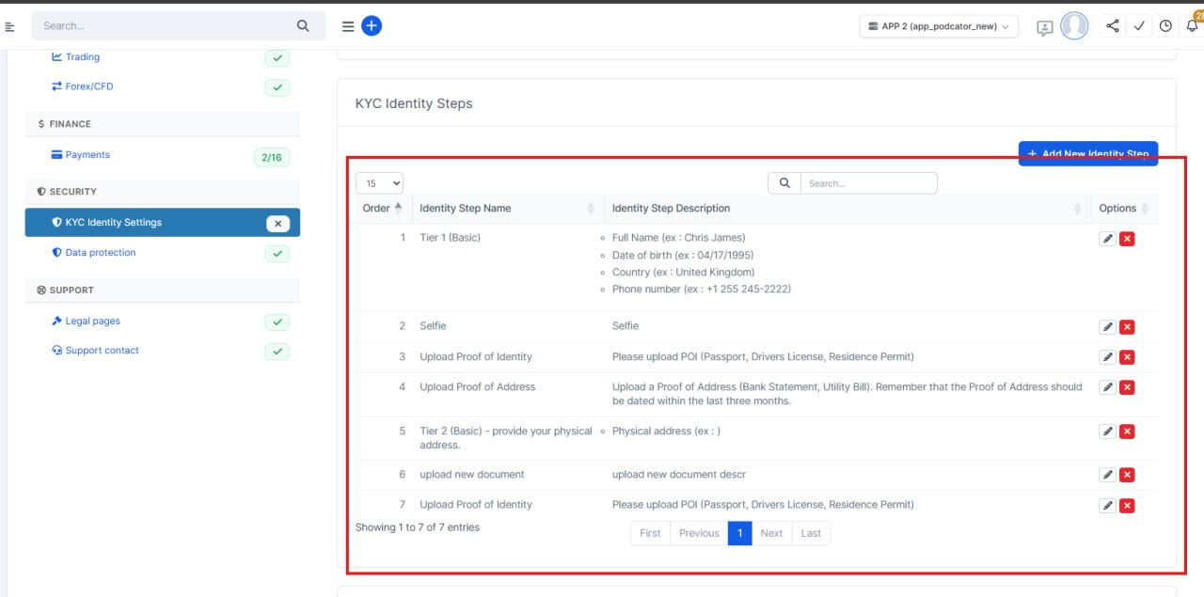Click Add New Identity Step button
This screenshot has width=1204, height=597.
coord(1088,154)
